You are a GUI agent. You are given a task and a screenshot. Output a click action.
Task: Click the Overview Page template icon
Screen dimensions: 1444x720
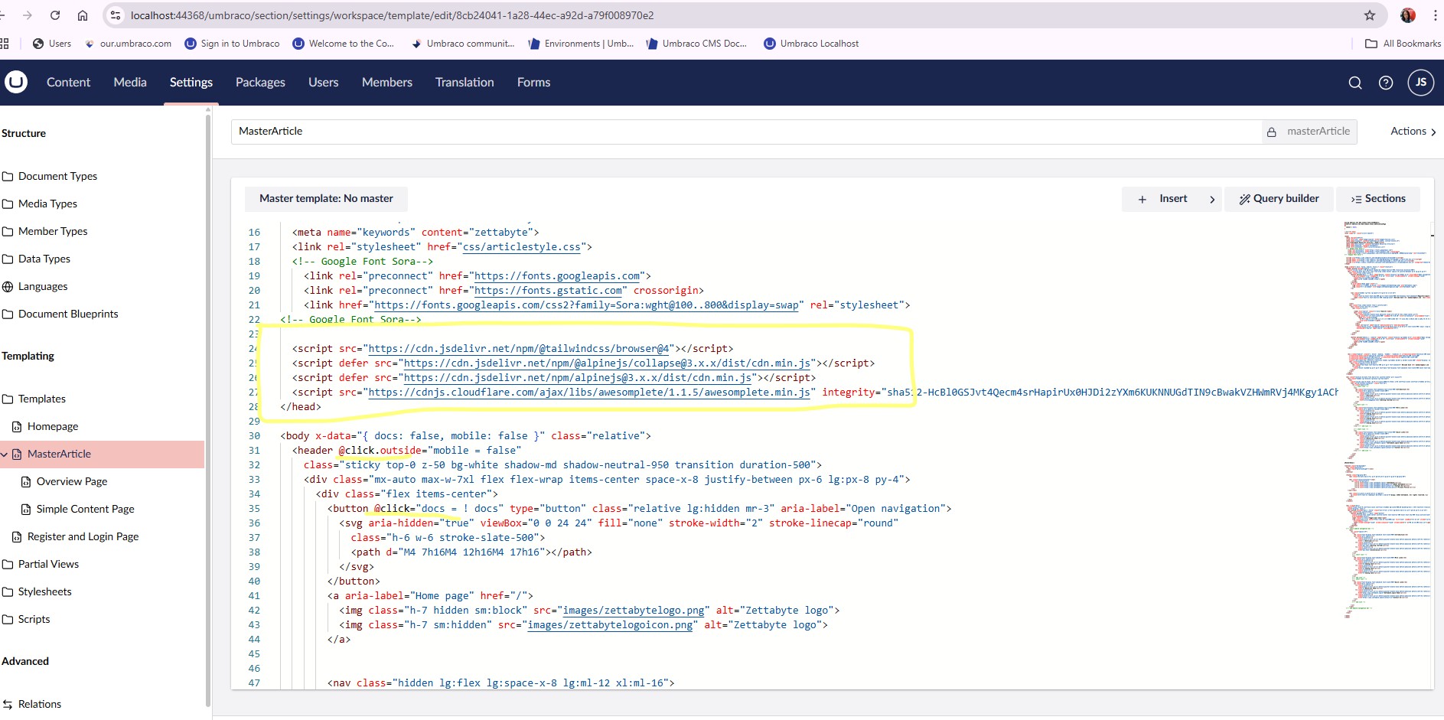pos(26,481)
